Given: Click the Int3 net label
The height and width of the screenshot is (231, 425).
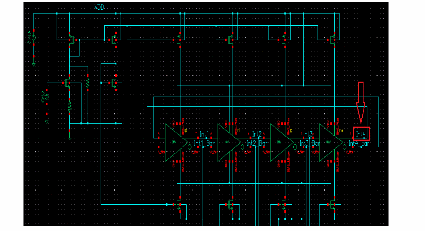Looking at the screenshot, I should (308, 134).
